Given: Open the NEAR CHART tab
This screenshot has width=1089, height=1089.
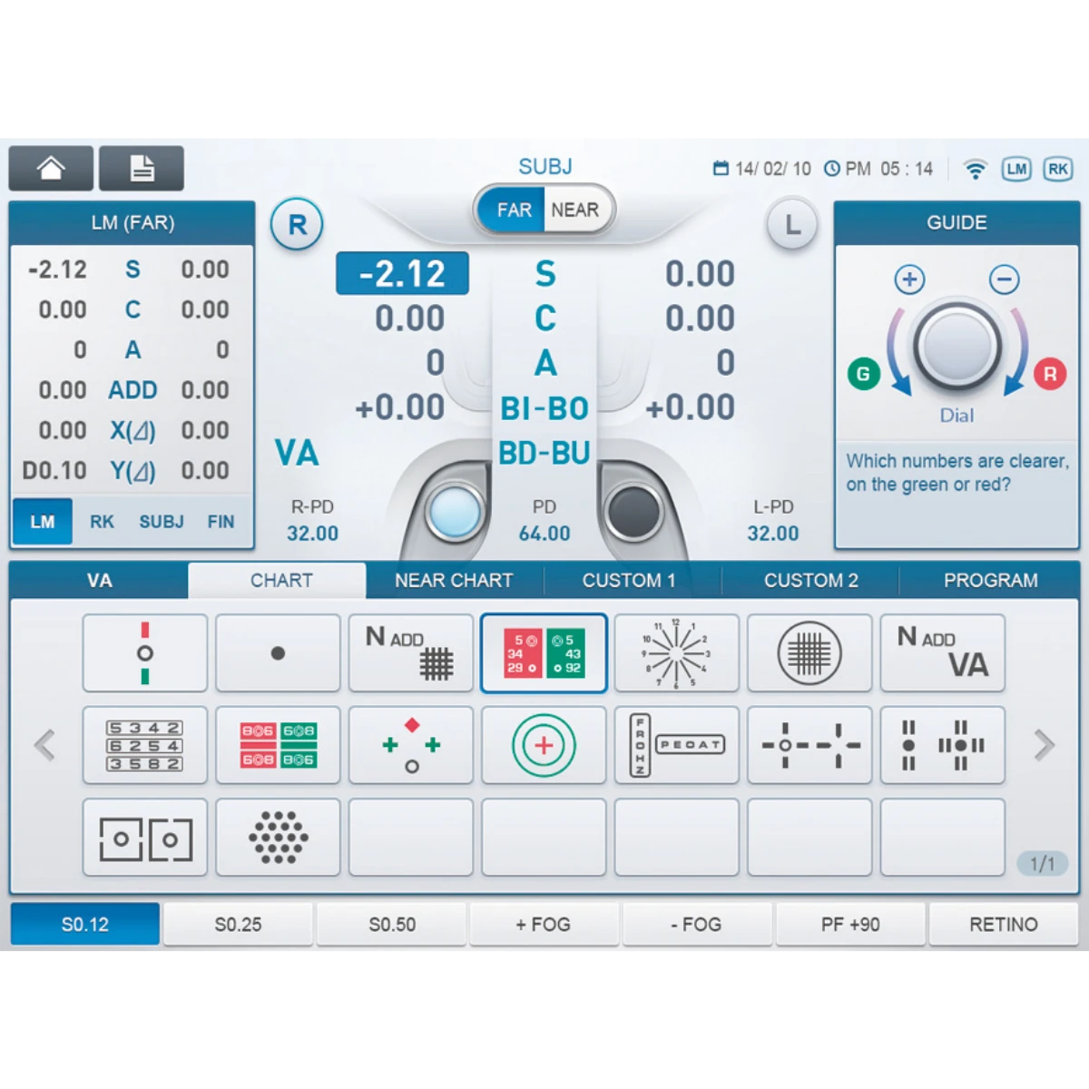Looking at the screenshot, I should [x=454, y=581].
